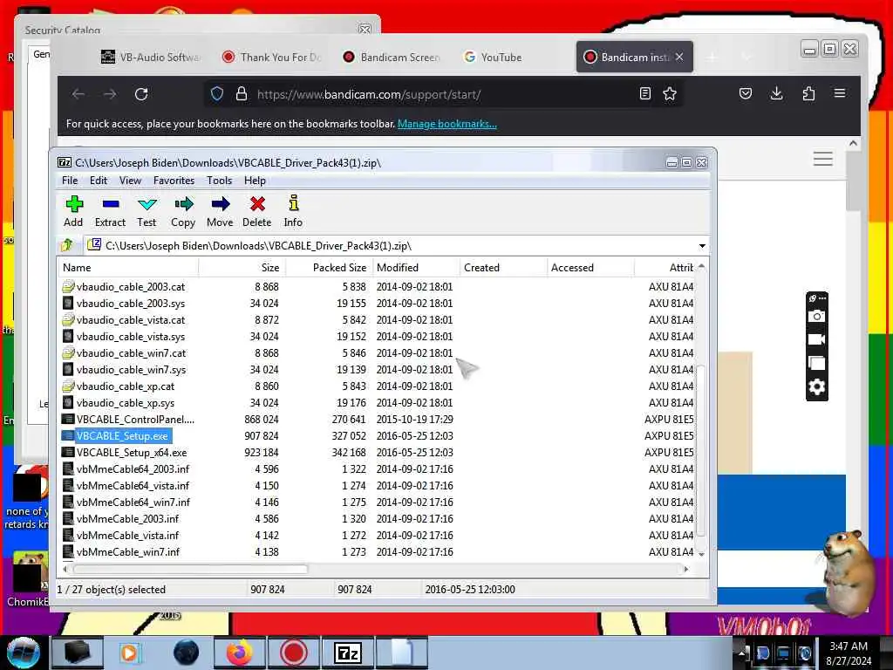Click the file list horizontal scrollbar
This screenshot has width=893, height=670.
click(191, 569)
